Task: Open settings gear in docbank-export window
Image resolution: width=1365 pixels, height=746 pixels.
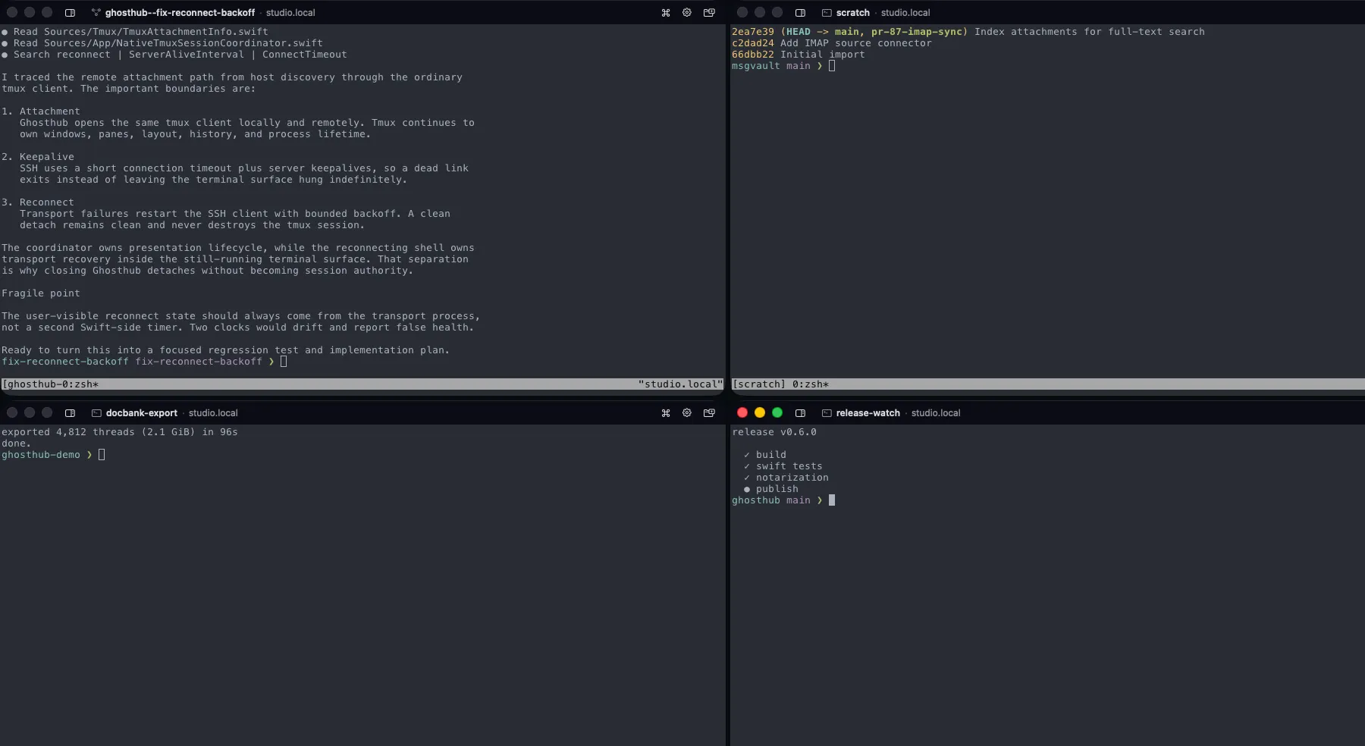Action: [687, 413]
